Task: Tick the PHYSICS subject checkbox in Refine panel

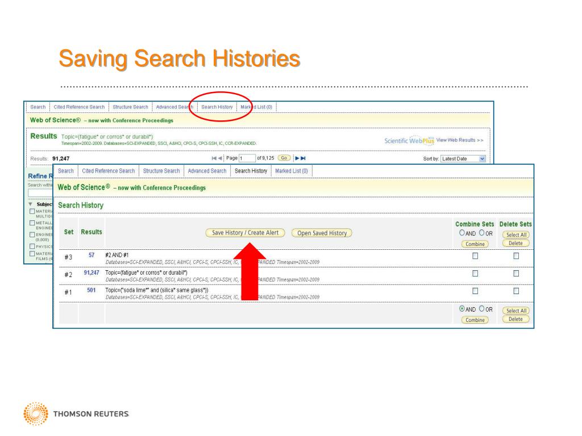Action: (x=32, y=246)
